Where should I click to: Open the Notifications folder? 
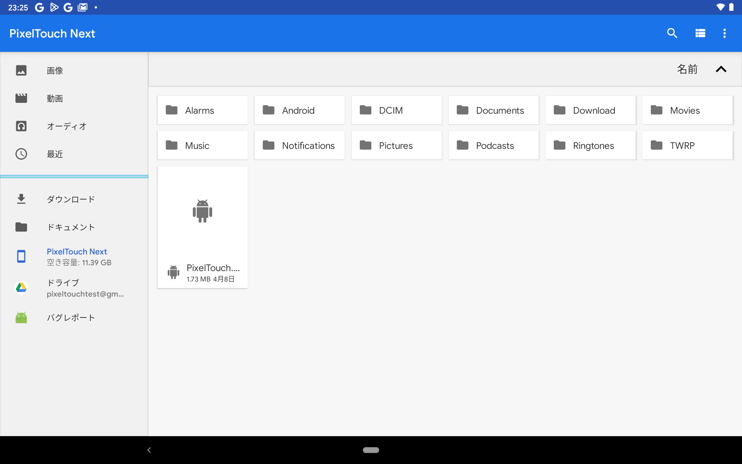pyautogui.click(x=300, y=145)
